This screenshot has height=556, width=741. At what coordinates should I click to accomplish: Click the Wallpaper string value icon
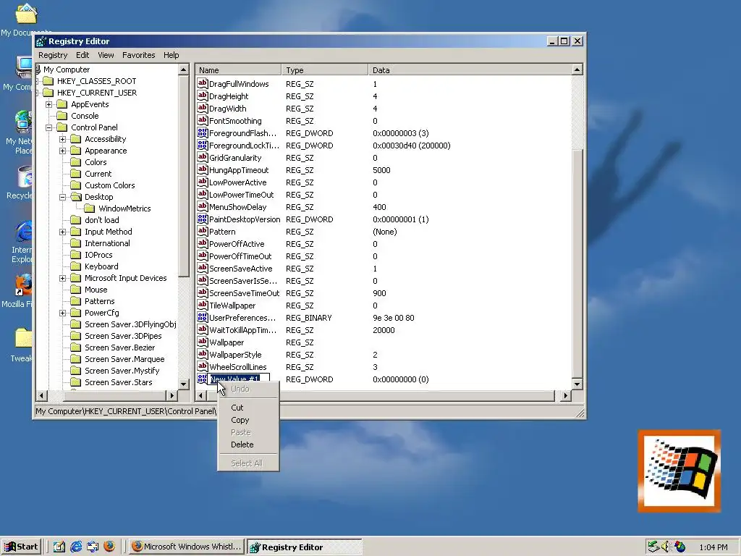203,342
